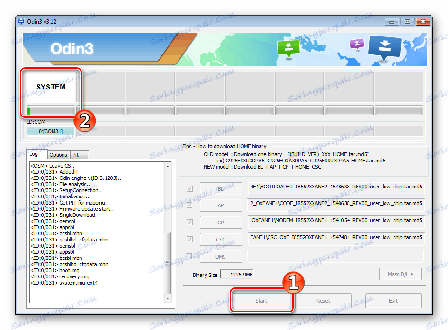Screen dimensions: 448x330
Task: Select the '<OSM> Leave CS..' log line
Action: (x=52, y=166)
